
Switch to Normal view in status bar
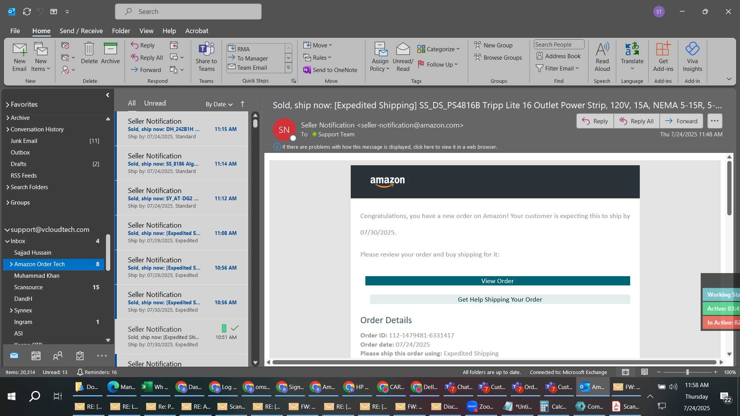pos(626,372)
